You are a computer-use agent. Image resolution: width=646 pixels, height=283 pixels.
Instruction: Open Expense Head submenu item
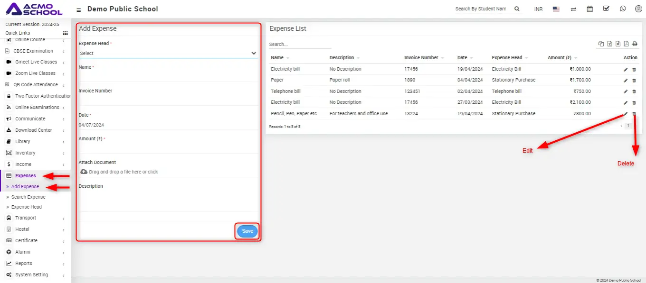click(27, 207)
